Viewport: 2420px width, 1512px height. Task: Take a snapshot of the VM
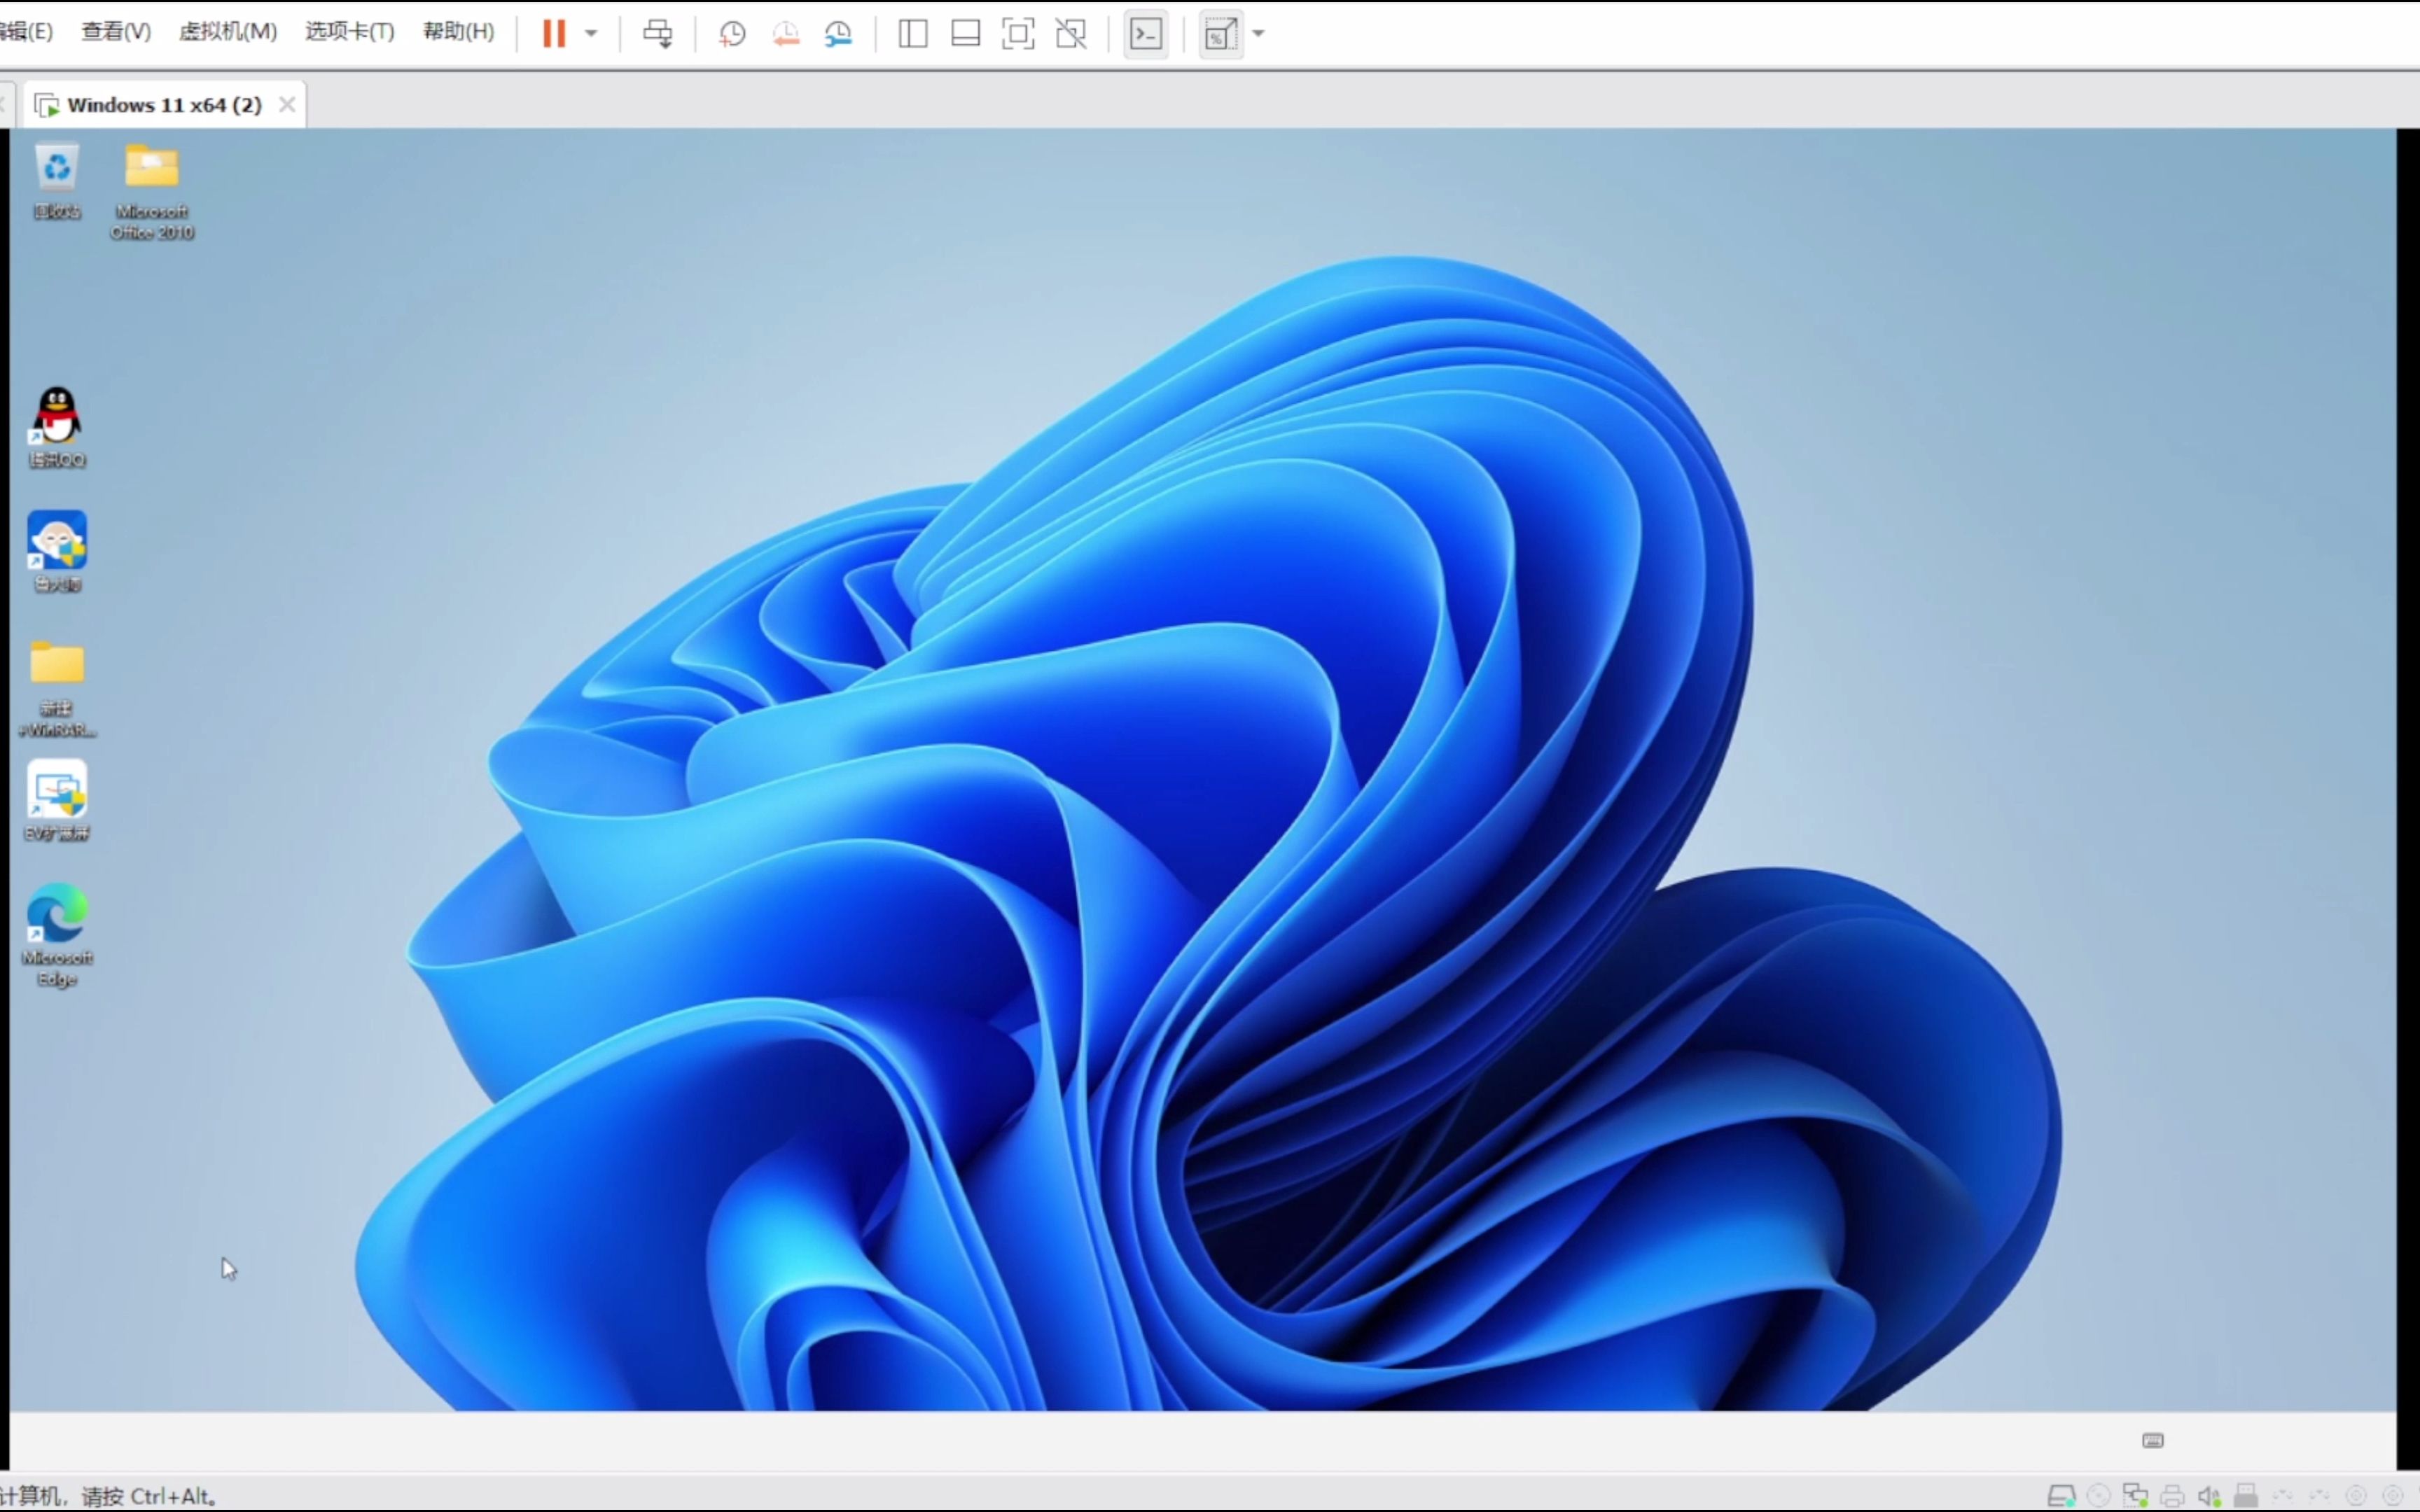732,33
